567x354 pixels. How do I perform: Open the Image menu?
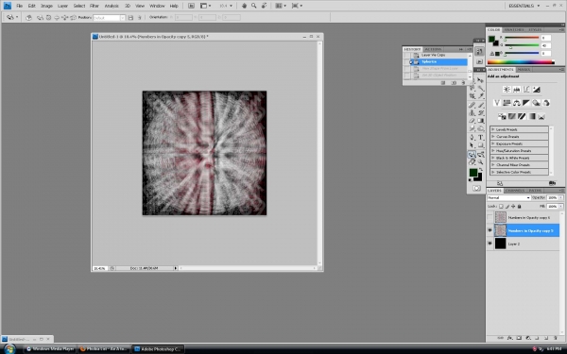(46, 6)
